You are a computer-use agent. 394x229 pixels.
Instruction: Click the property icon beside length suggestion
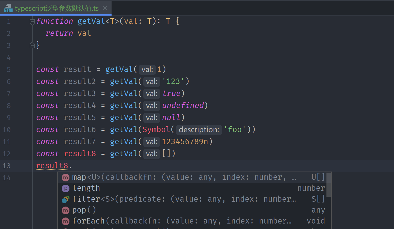[65, 188]
